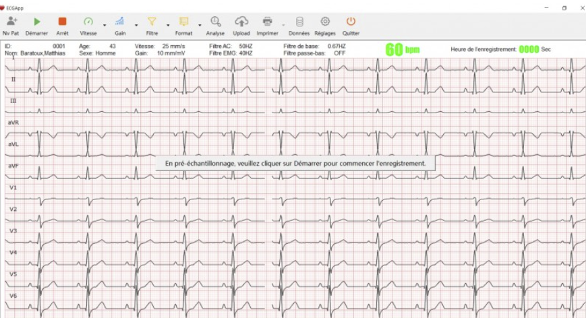Viewport: 586px width, 318px height.
Task: Open the Données database icon
Action: (299, 22)
